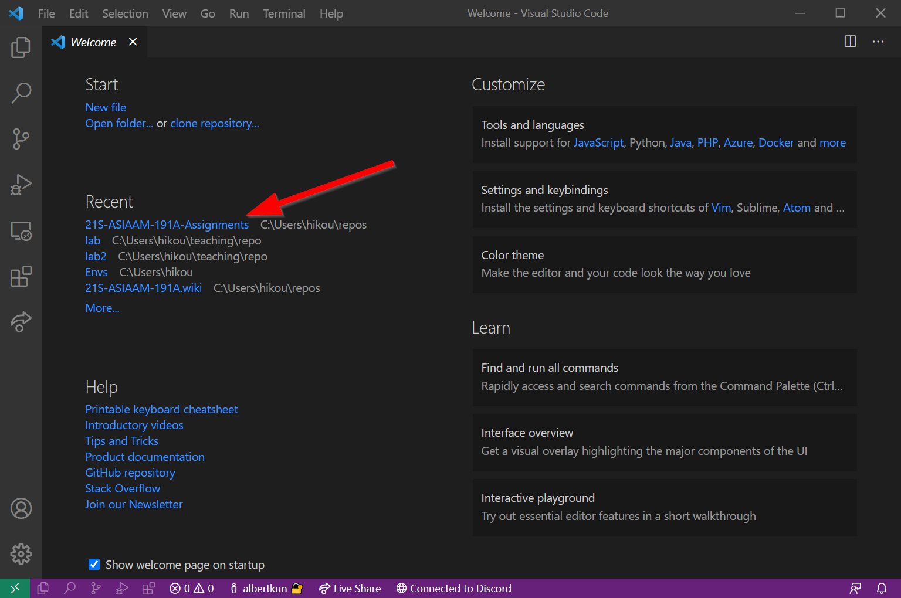This screenshot has width=901, height=598.
Task: Open the Extensions view
Action: 21,276
